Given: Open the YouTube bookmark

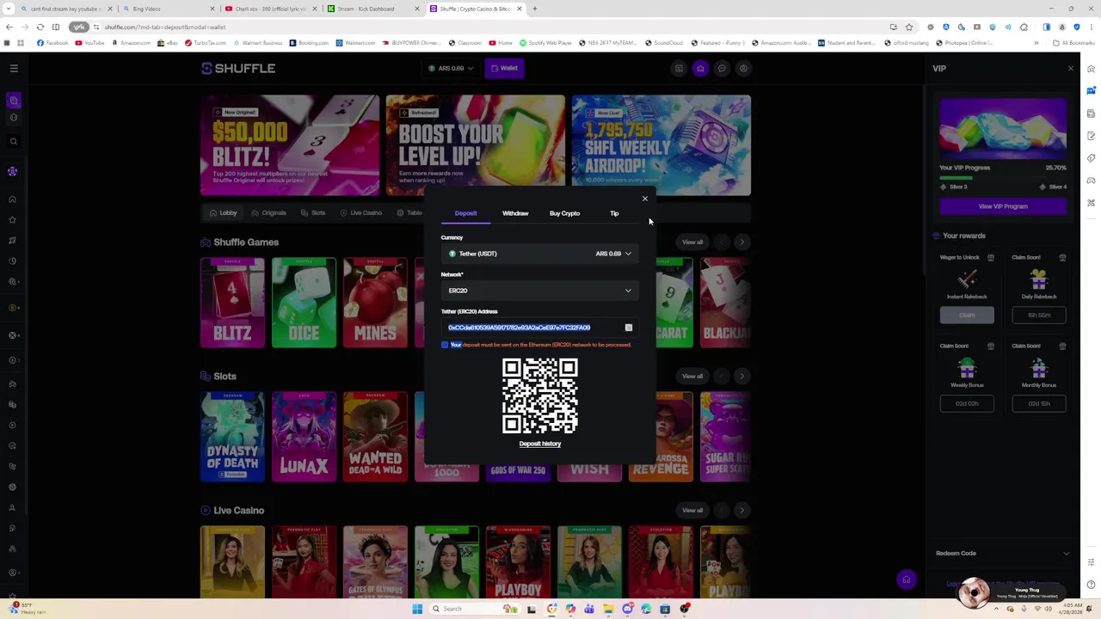Looking at the screenshot, I should point(90,42).
